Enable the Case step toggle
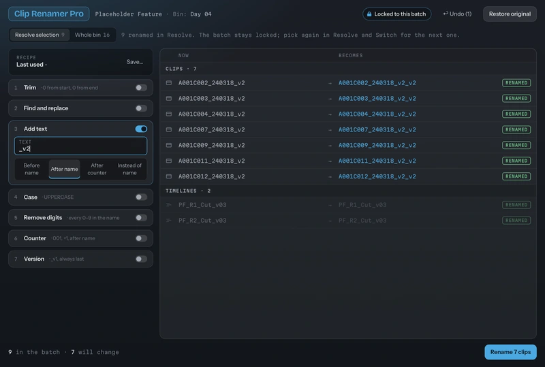Viewport: 545px width, 367px height. coord(141,197)
